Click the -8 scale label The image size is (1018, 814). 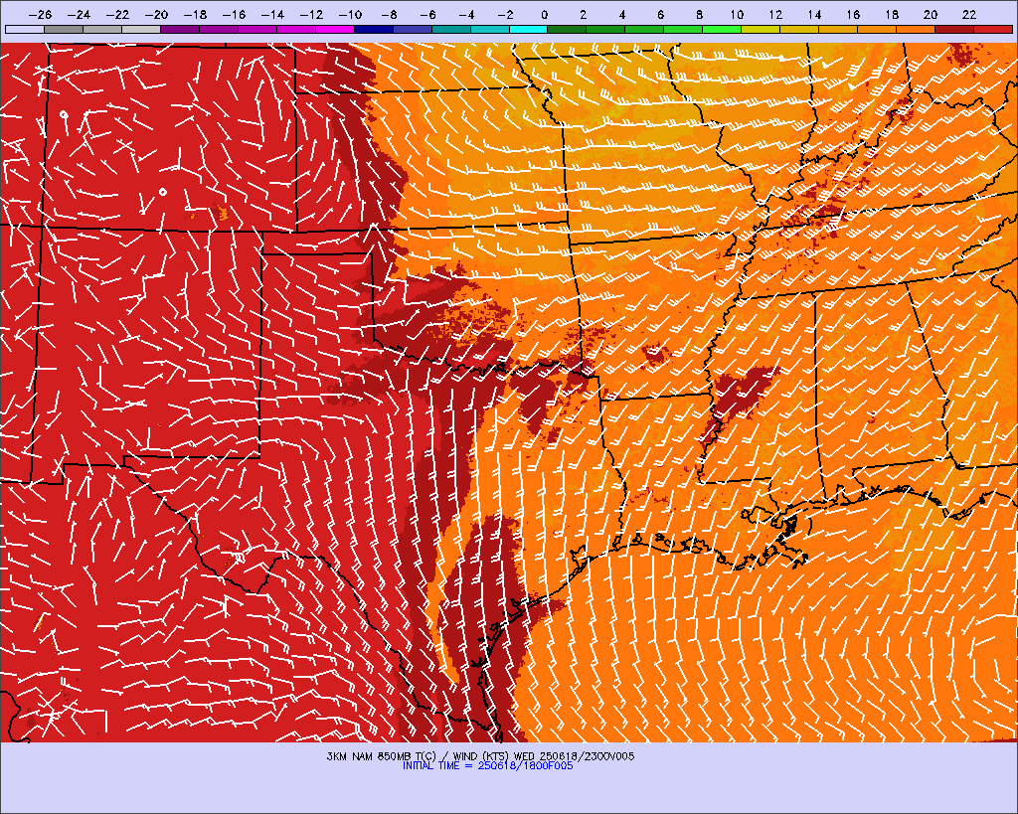pyautogui.click(x=389, y=14)
